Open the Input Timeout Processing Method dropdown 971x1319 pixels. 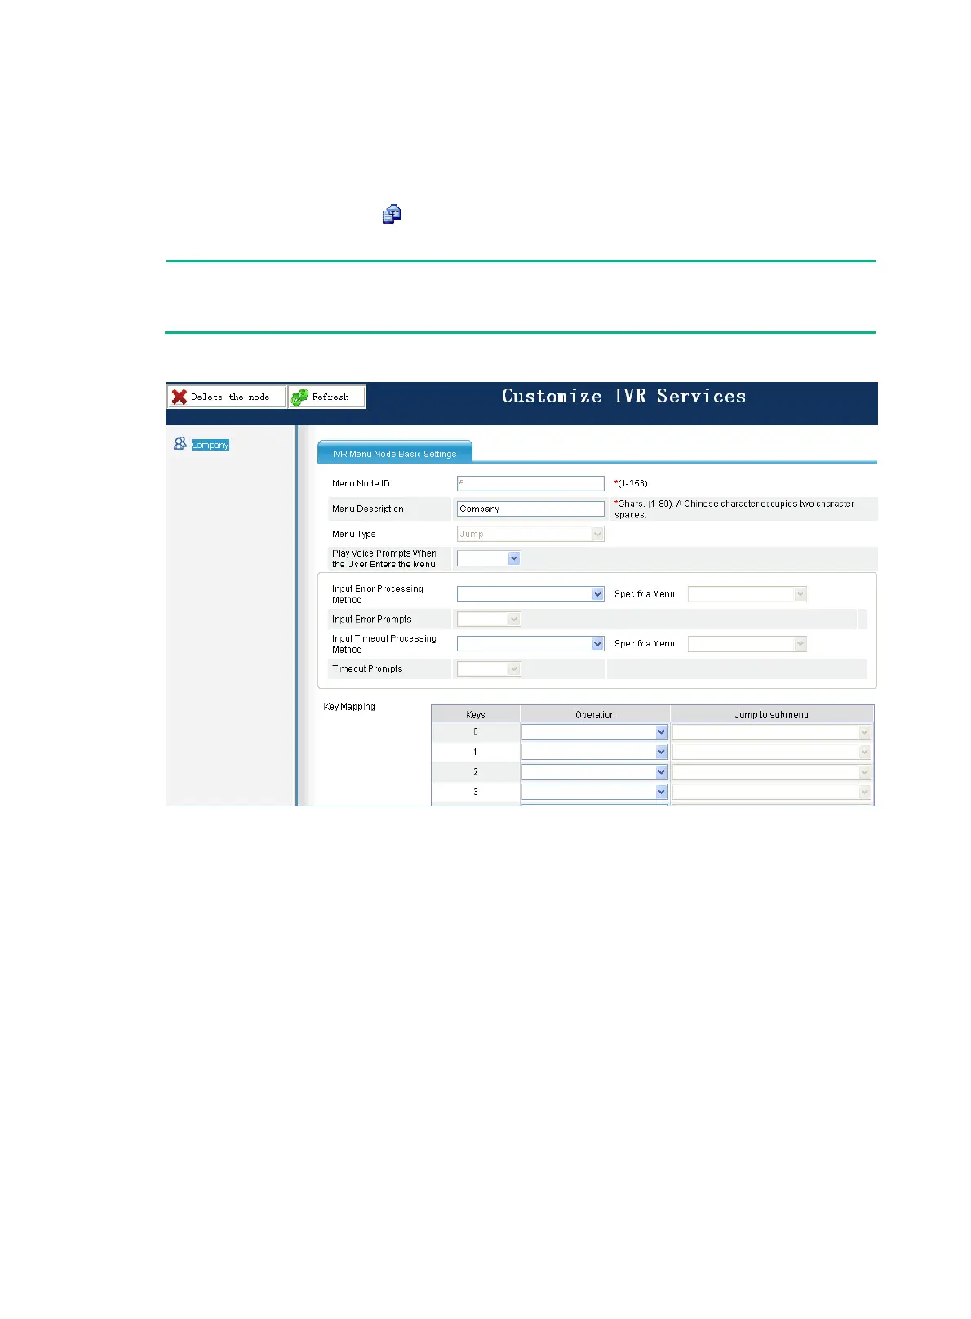[x=530, y=644]
